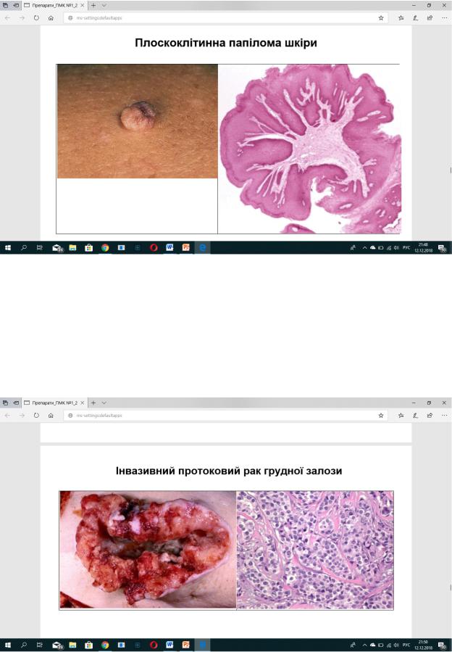
Task: Open File Explorer on taskbar showing 21:48
Action: 72,248
